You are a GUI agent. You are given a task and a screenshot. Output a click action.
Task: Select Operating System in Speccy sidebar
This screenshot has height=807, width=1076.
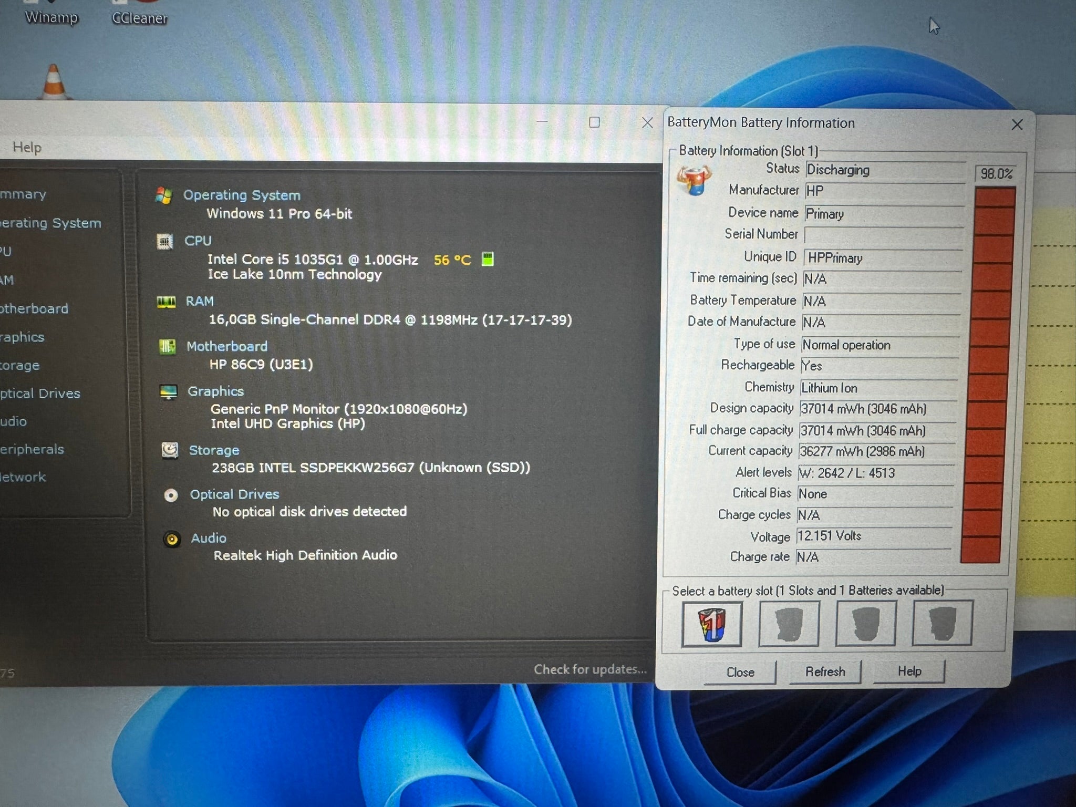(50, 223)
